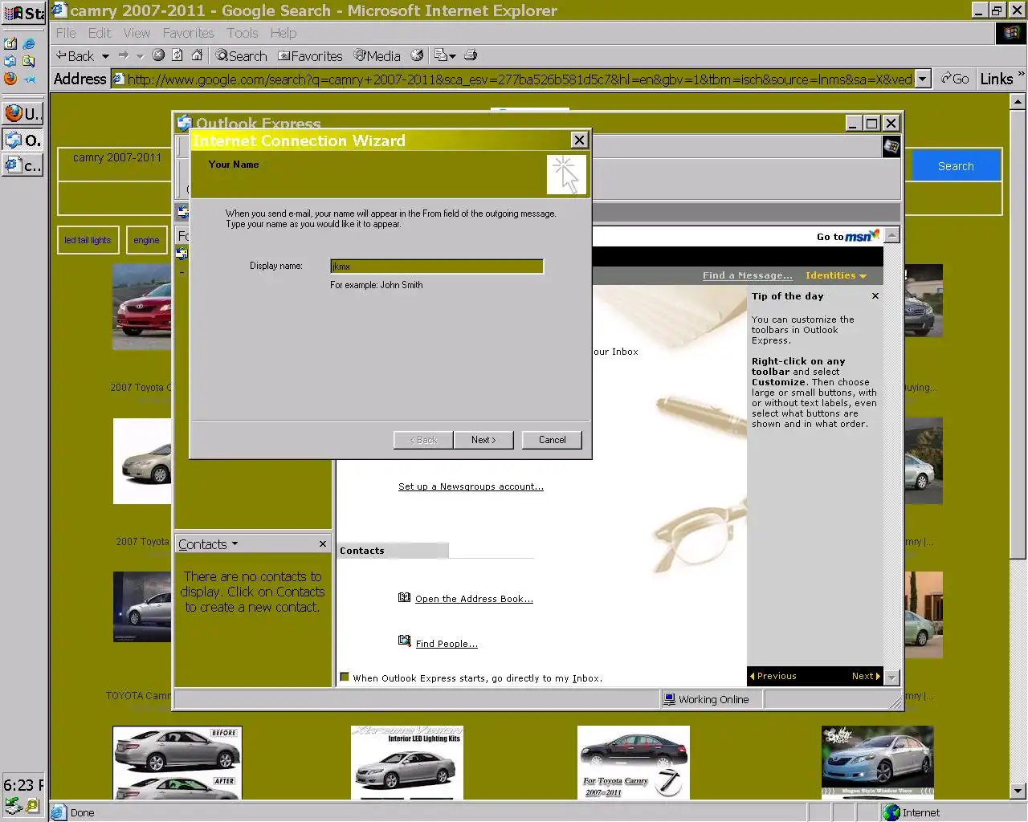Click the page icon in address bar
This screenshot has height=822, width=1028.
coord(118,79)
